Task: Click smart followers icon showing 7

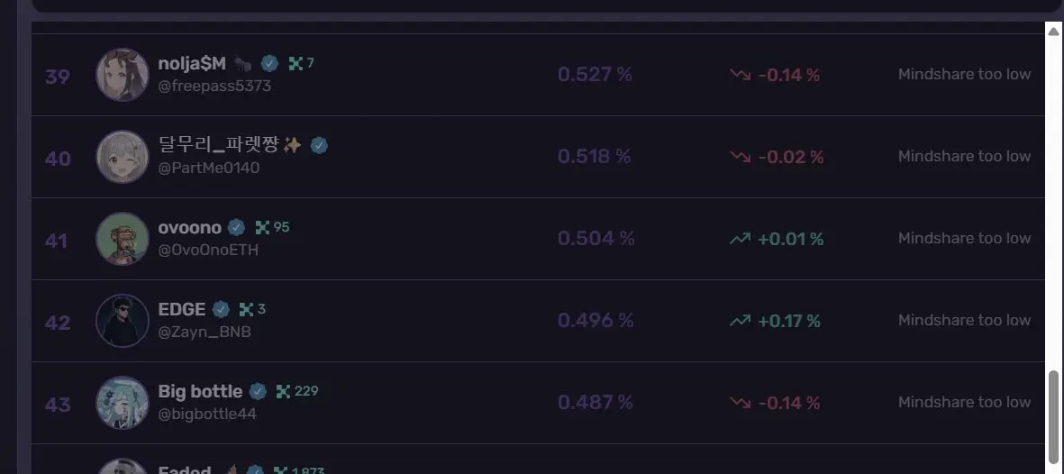Action: tap(296, 64)
